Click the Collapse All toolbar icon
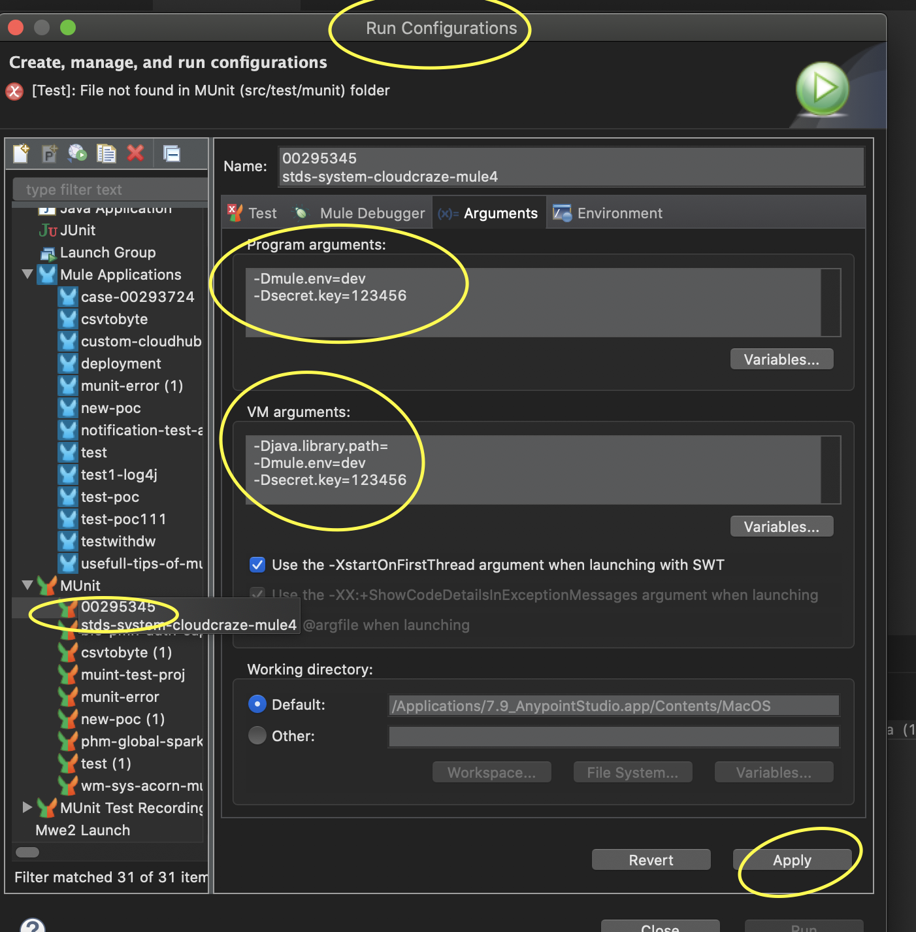 (x=172, y=154)
